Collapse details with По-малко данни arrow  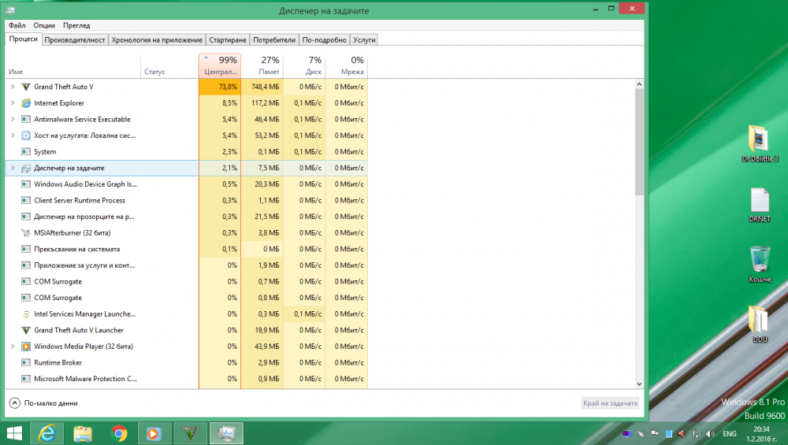(x=14, y=402)
